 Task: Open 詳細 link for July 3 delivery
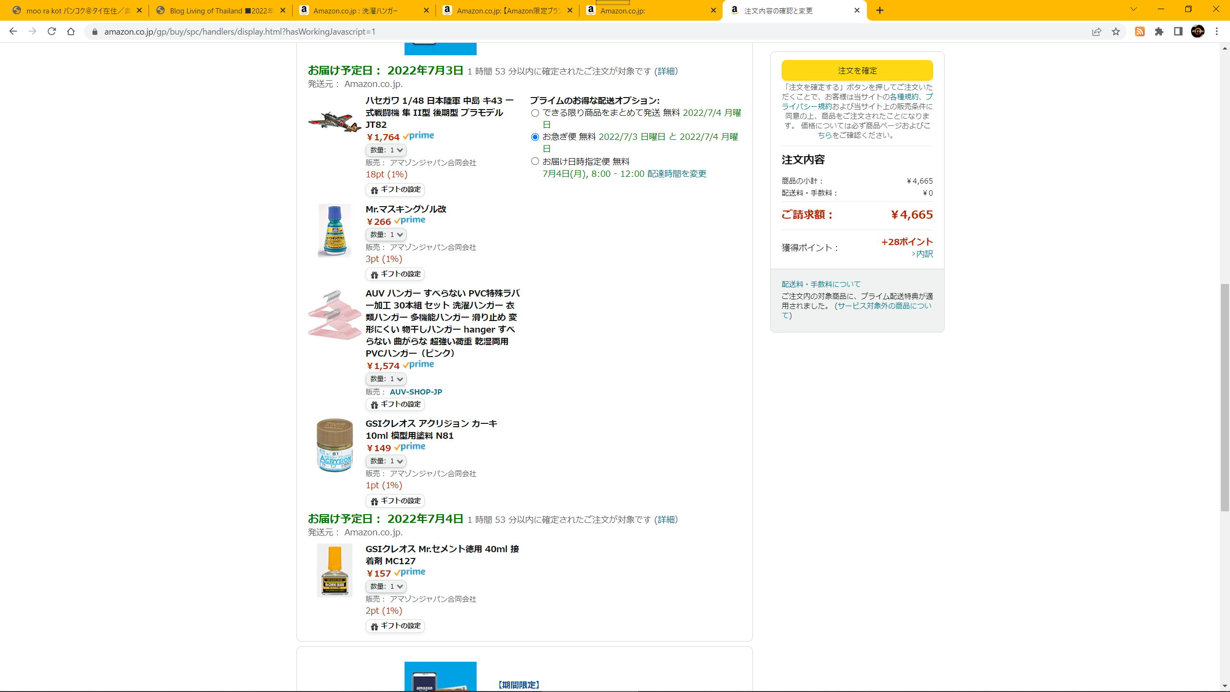pos(666,71)
